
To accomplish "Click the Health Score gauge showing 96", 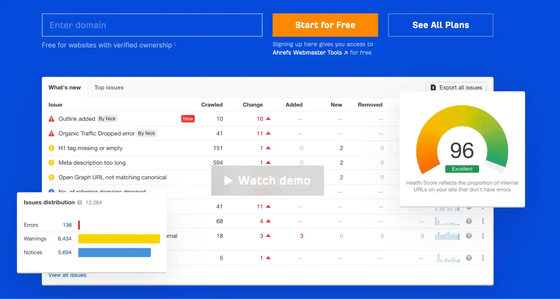I will (462, 140).
